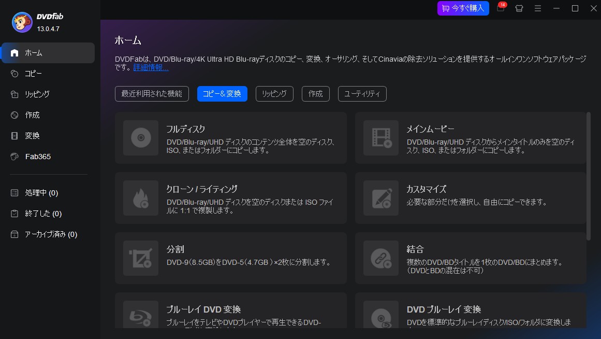Click the cart icon in 今すぐ購入
Screen dimensions: 601x339
tap(445, 8)
